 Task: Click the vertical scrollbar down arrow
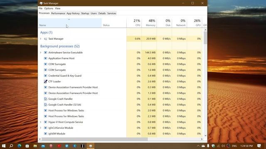coord(205,135)
